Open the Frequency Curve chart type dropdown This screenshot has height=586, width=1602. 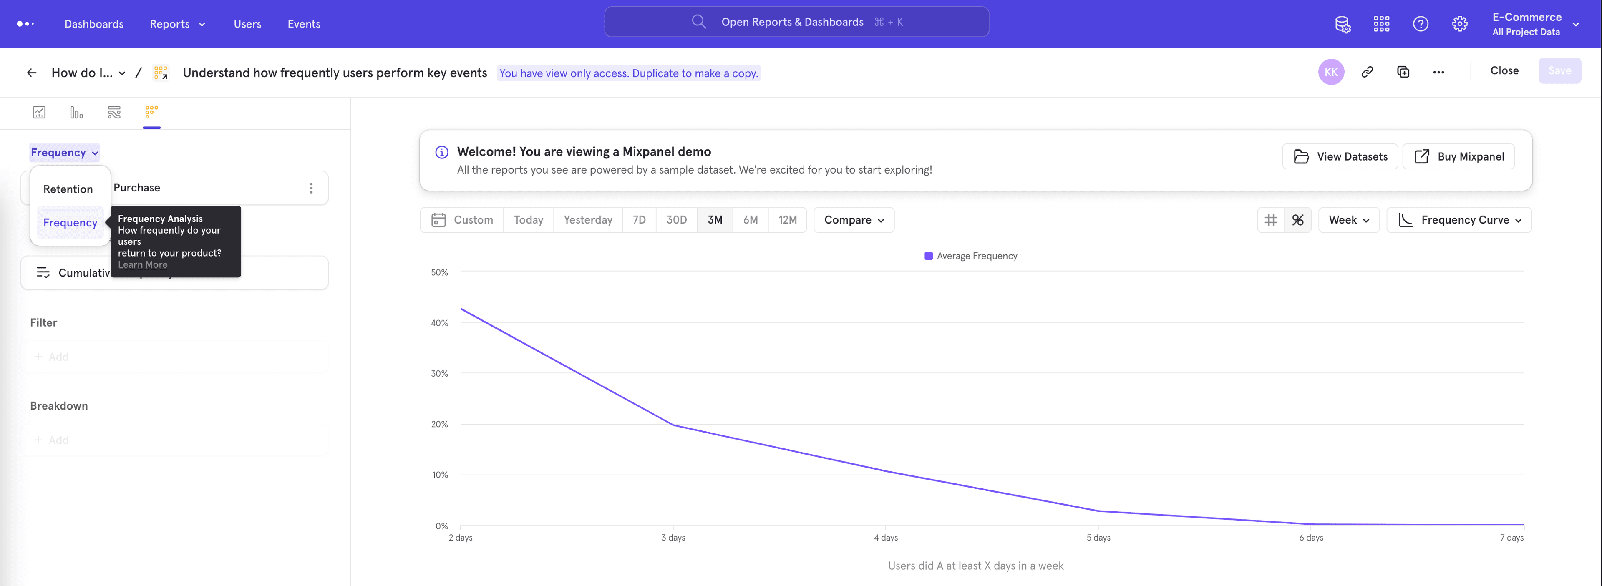(x=1458, y=220)
